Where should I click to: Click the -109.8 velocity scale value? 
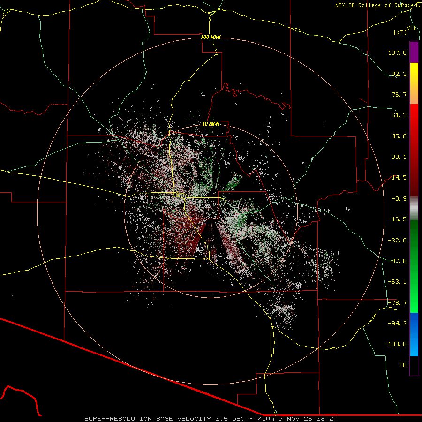[x=395, y=344]
